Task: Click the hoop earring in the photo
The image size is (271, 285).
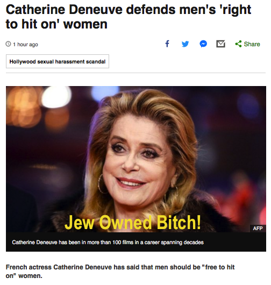Action: click(102, 184)
